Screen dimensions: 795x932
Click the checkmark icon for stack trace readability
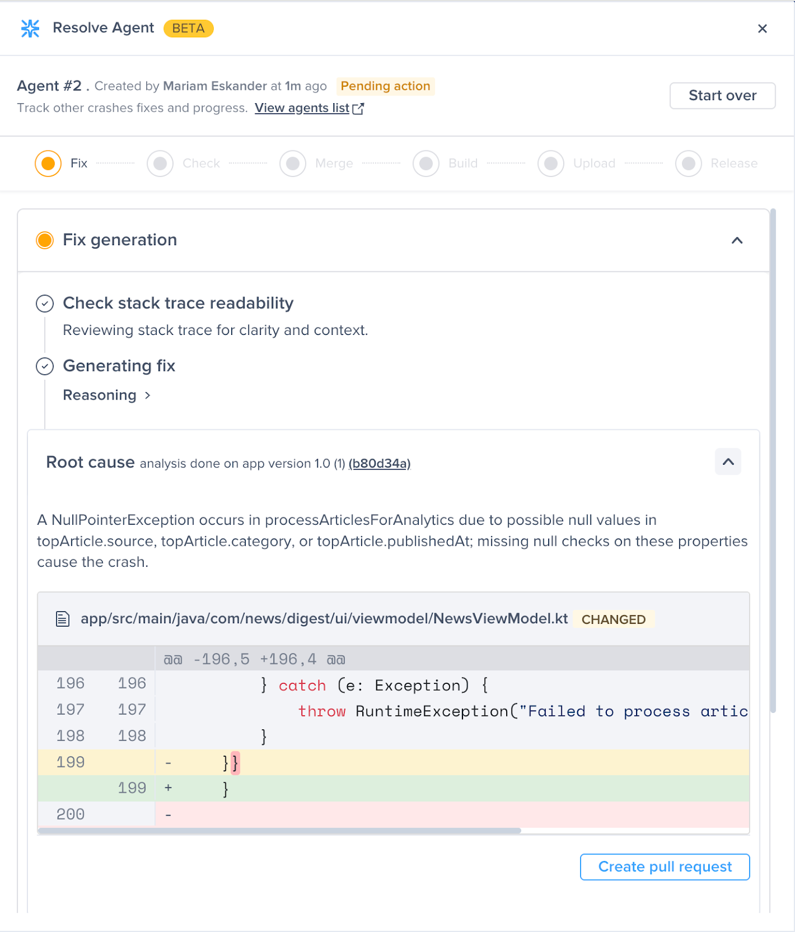click(45, 303)
